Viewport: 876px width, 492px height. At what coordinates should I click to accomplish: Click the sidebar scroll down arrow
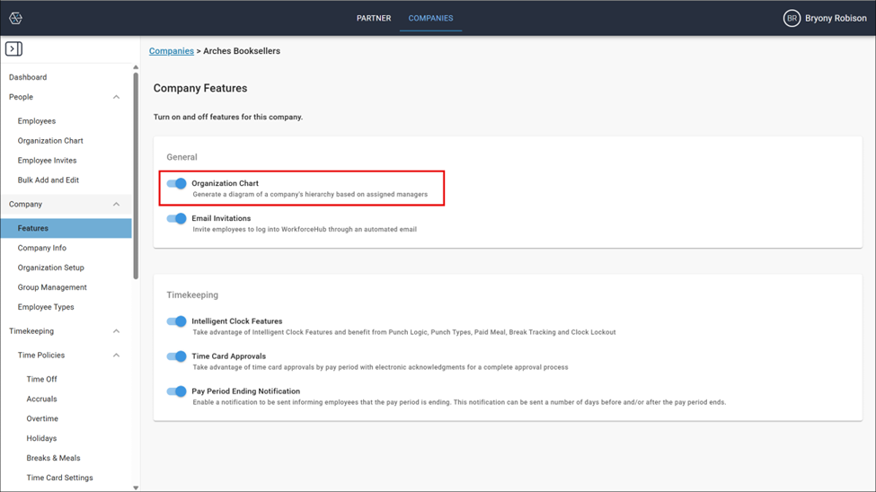(136, 488)
